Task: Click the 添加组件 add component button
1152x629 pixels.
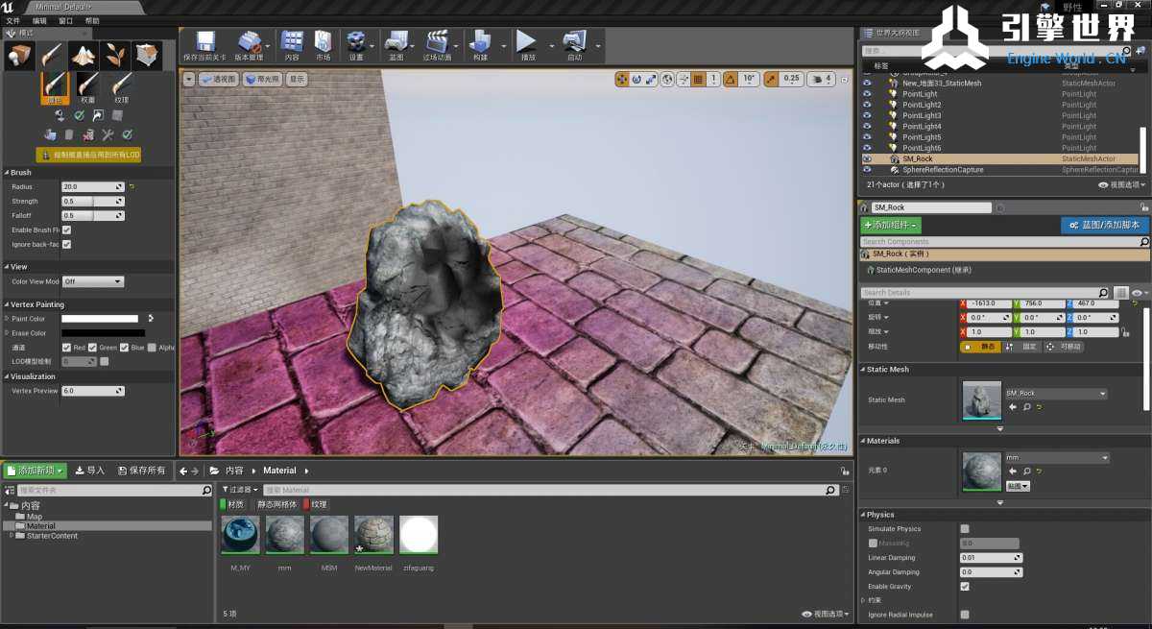Action: click(891, 225)
